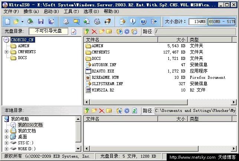Click the Help question mark icon
Viewport: 239px width, 161px height.
[x=143, y=22]
